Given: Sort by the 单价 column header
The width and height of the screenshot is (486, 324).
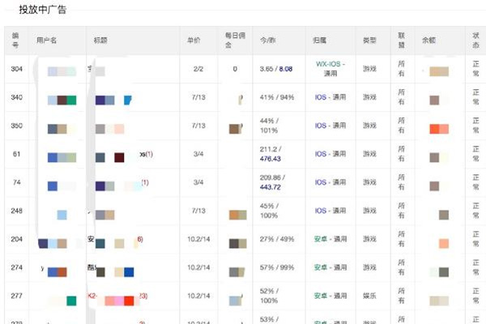Looking at the screenshot, I should tap(194, 40).
